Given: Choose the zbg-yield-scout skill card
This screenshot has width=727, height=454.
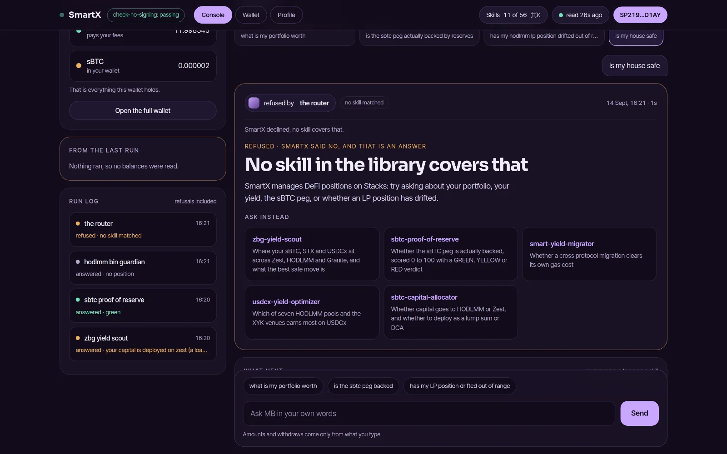Looking at the screenshot, I should [312, 254].
